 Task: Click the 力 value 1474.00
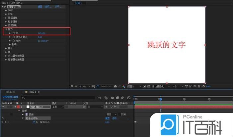click(x=41, y=33)
